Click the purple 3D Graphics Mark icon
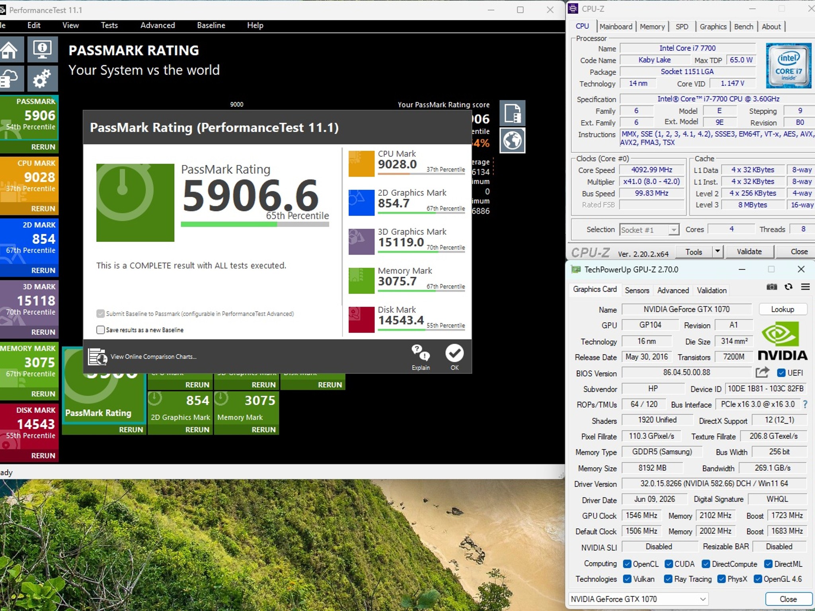 point(361,241)
